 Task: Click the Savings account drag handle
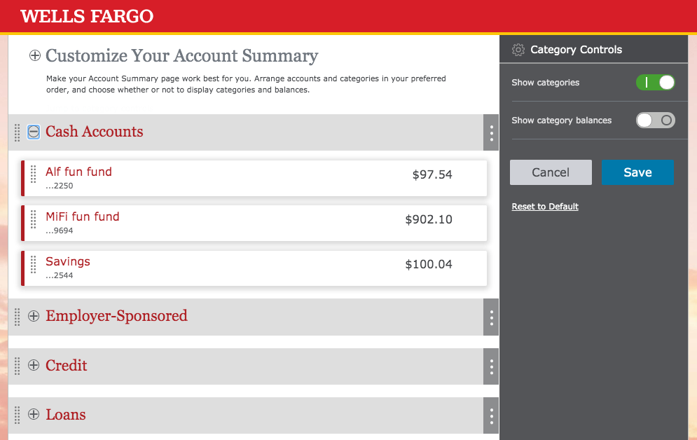34,264
